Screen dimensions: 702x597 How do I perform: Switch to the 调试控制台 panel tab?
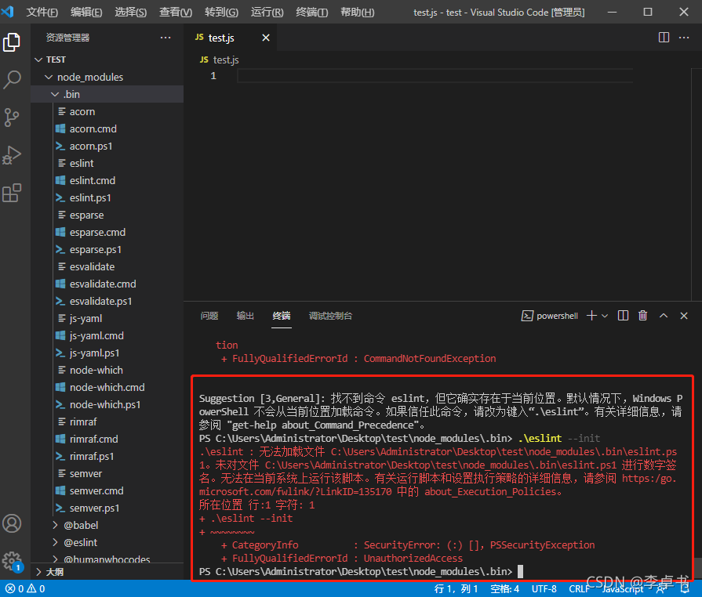pos(330,316)
